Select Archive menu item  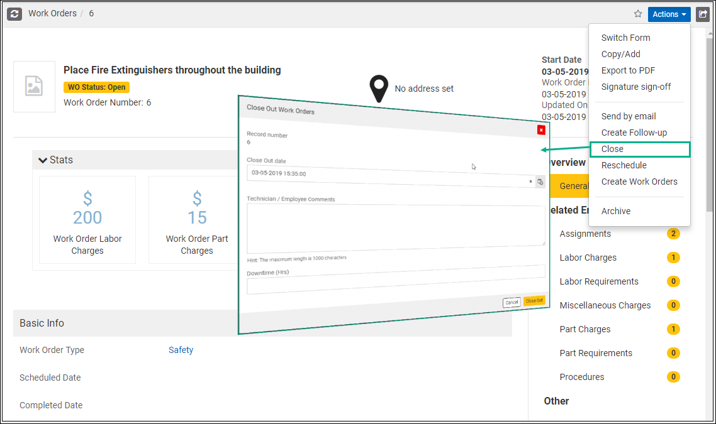pos(615,211)
